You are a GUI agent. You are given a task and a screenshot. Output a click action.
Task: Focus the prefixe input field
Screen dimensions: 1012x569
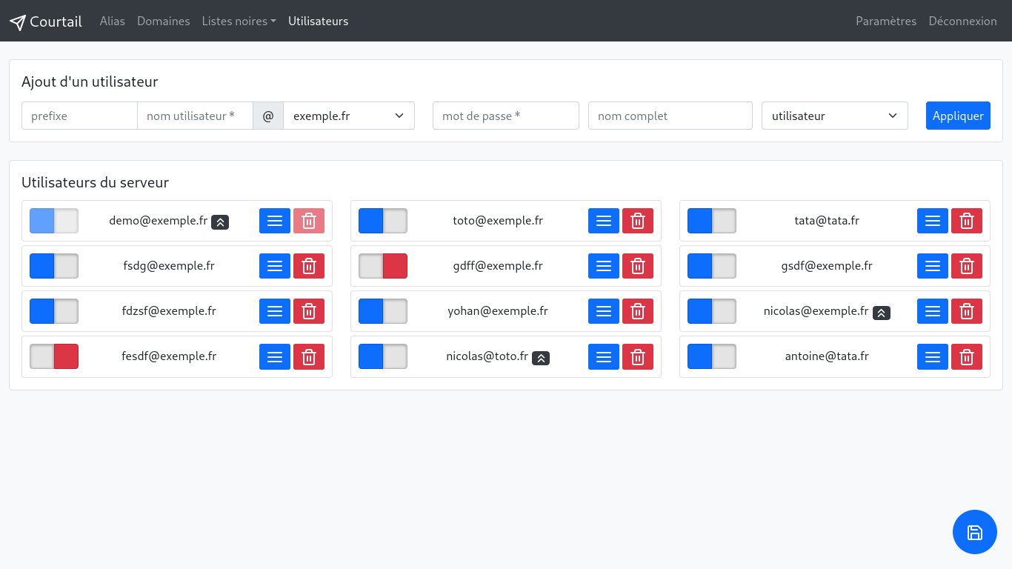tap(79, 116)
